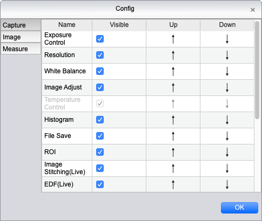Move ROI up using its arrow
Screen dimensions: 262x221
tap(173, 152)
